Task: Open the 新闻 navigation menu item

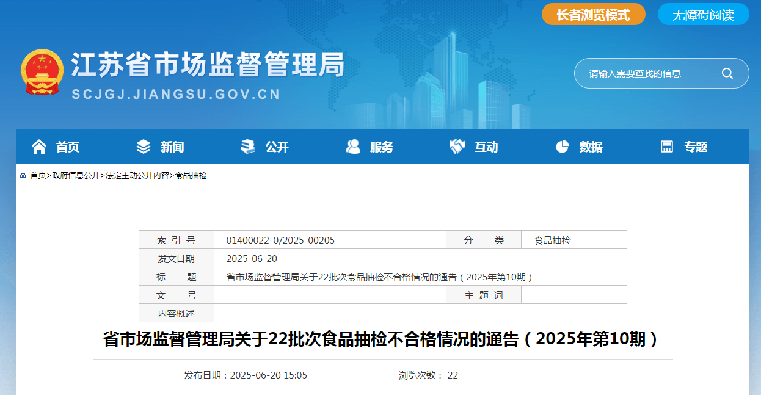Action: point(172,147)
